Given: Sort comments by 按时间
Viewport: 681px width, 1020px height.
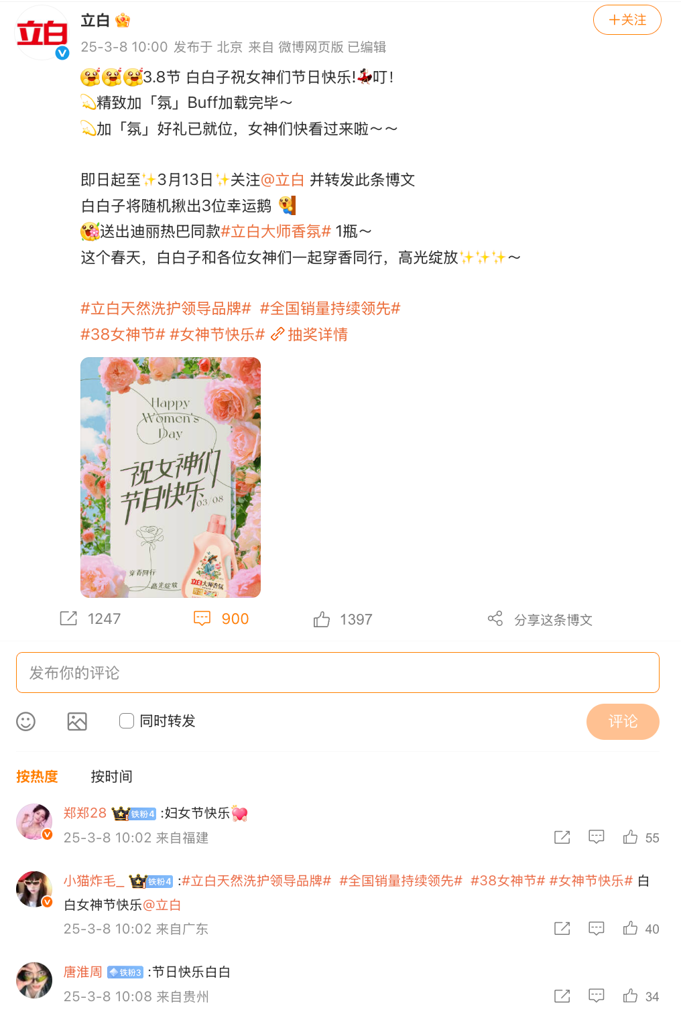Looking at the screenshot, I should click(111, 776).
